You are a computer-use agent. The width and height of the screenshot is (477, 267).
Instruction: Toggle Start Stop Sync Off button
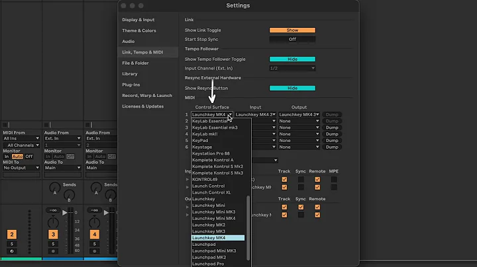292,39
